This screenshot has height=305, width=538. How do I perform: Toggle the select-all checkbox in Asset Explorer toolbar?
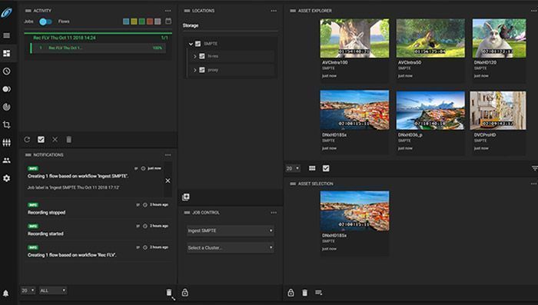(x=326, y=168)
